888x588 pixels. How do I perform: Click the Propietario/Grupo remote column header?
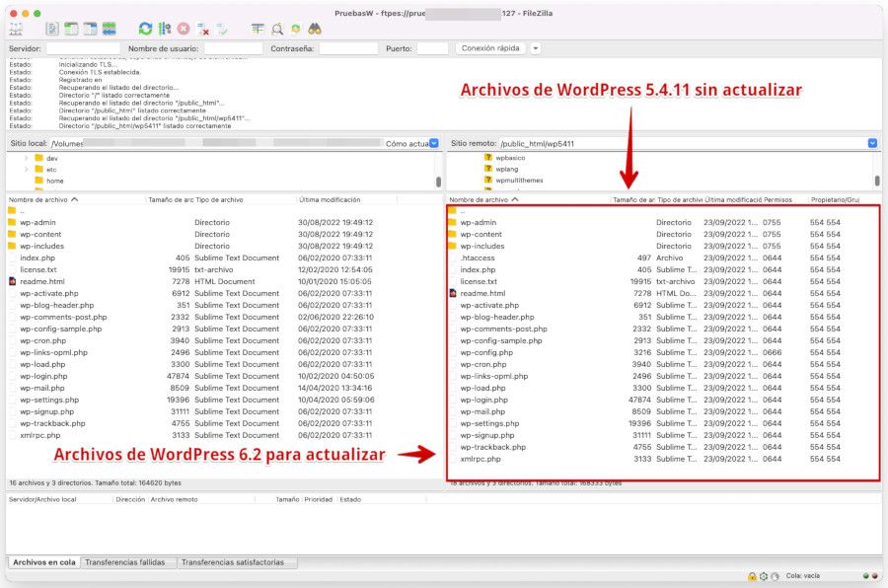coord(836,200)
